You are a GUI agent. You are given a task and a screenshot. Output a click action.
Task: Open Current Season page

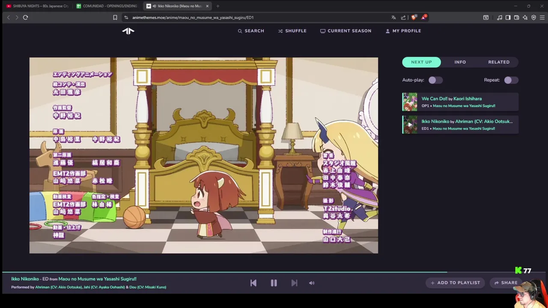coord(345,31)
